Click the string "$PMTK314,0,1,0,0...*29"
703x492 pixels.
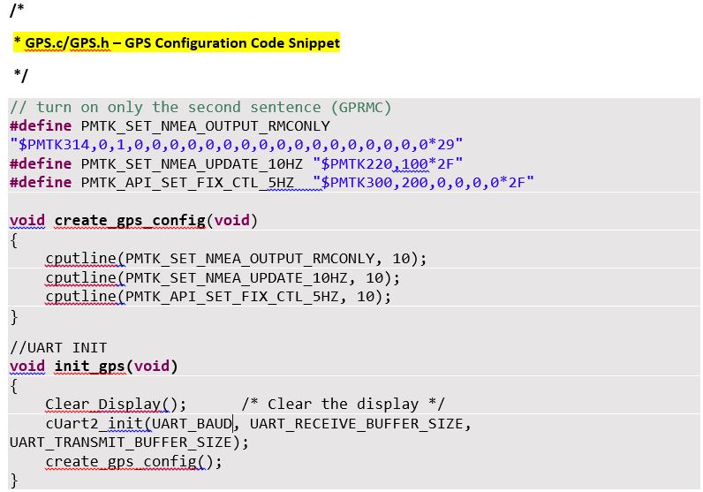coord(237,145)
